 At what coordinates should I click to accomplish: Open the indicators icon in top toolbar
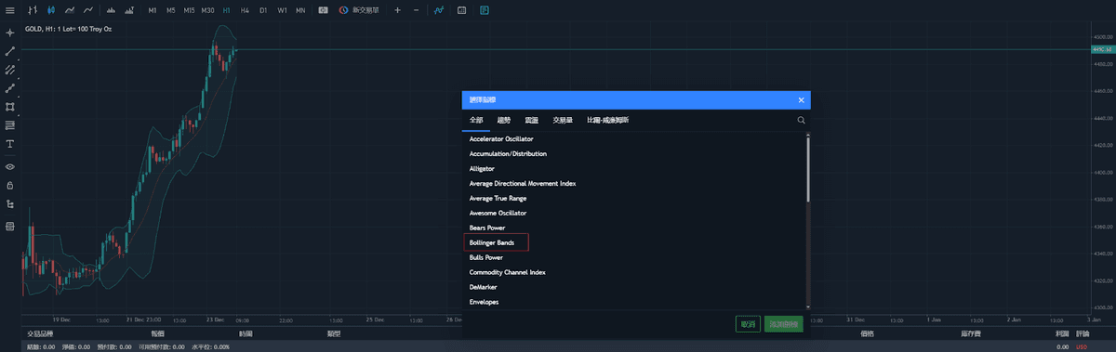click(438, 10)
